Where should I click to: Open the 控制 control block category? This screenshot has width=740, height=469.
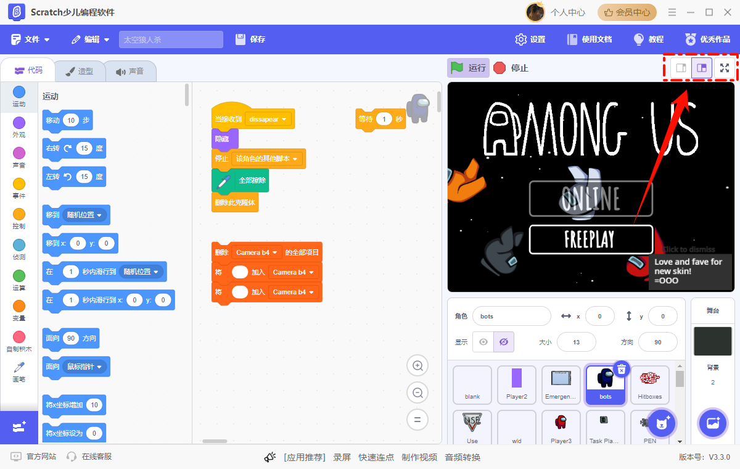click(x=19, y=219)
